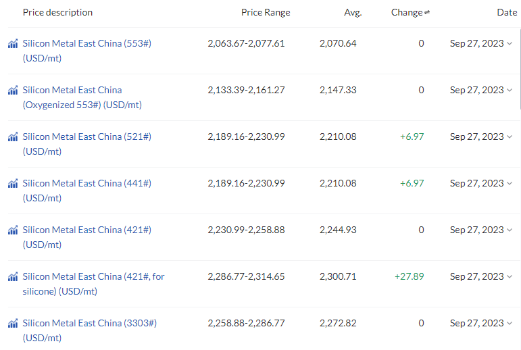Open chart icon for 421# for silicone

[13, 276]
